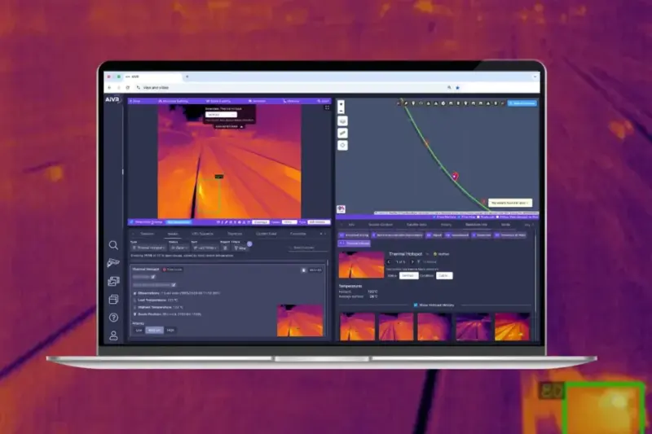Open the camera icon in the left sidebar
The image size is (652, 434).
113,262
